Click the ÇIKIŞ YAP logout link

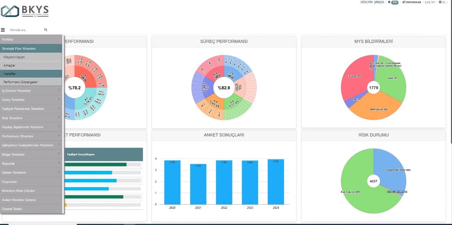(x=430, y=2)
